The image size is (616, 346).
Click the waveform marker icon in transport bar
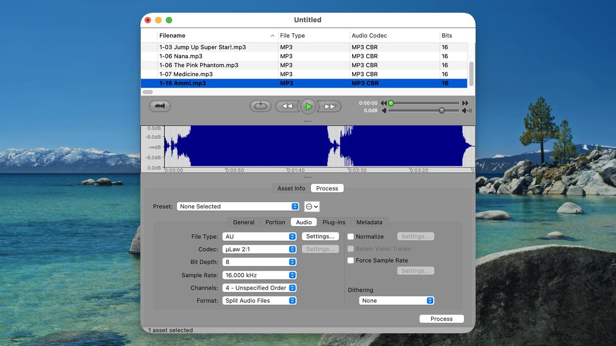pyautogui.click(x=160, y=106)
